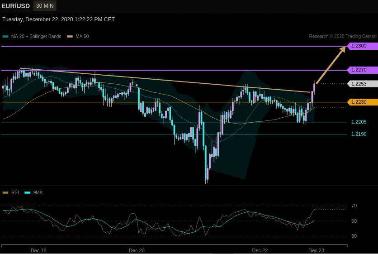This screenshot has height=254, width=378.
Task: Click the Dec 18 date axis label
Action: [38, 250]
